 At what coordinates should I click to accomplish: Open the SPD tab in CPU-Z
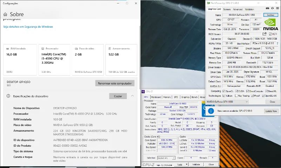click(x=176, y=97)
